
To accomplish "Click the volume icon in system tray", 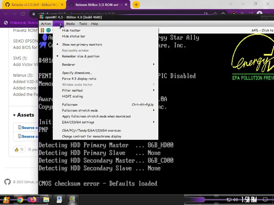I will (x=235, y=200).
